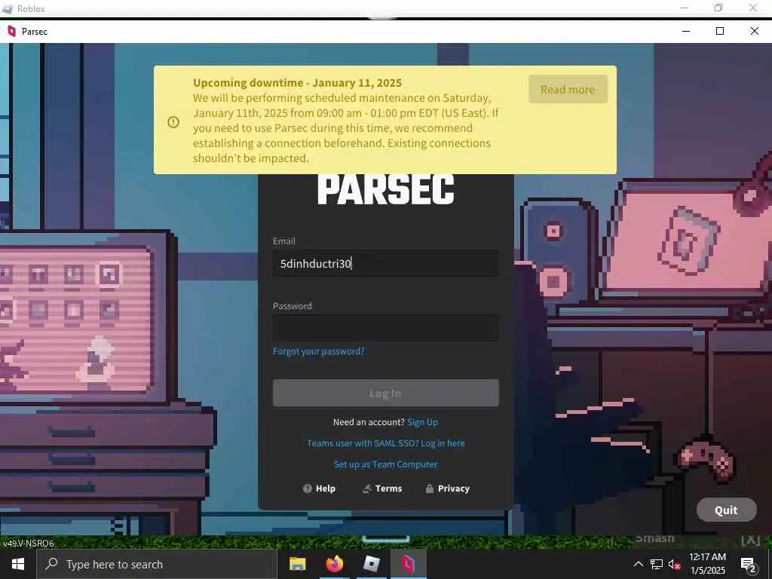Click the Terms gavel icon
Image resolution: width=772 pixels, height=579 pixels.
point(367,489)
